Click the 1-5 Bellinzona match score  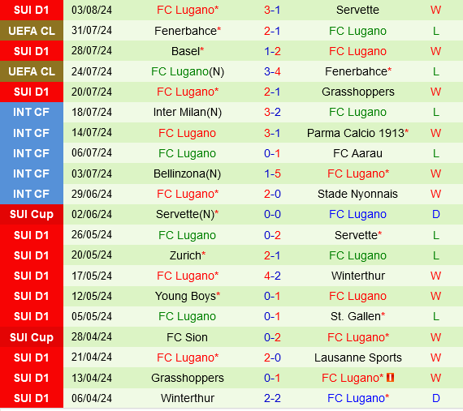coord(272,173)
